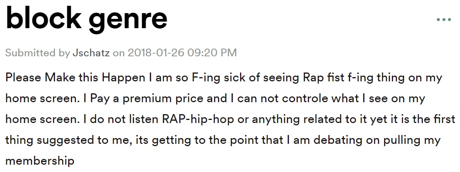Open the Jschatz user profile link

tap(91, 53)
